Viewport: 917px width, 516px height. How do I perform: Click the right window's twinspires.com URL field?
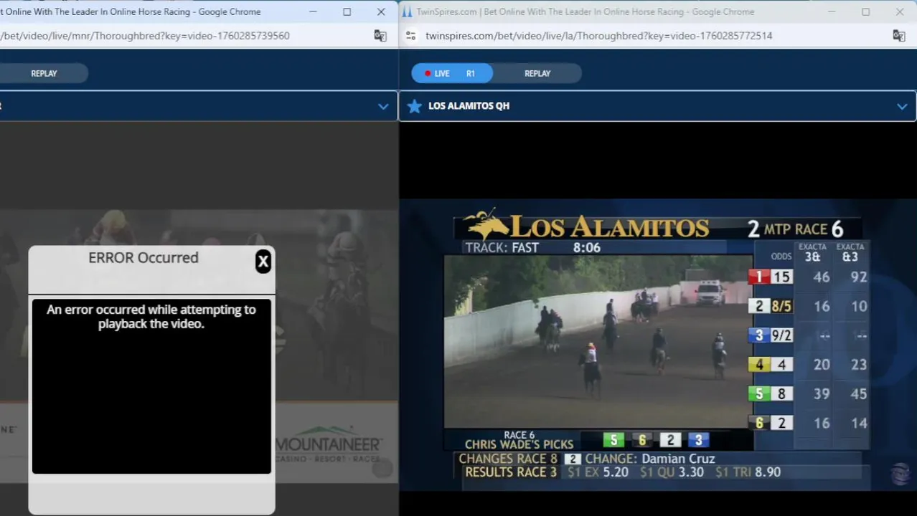point(599,36)
